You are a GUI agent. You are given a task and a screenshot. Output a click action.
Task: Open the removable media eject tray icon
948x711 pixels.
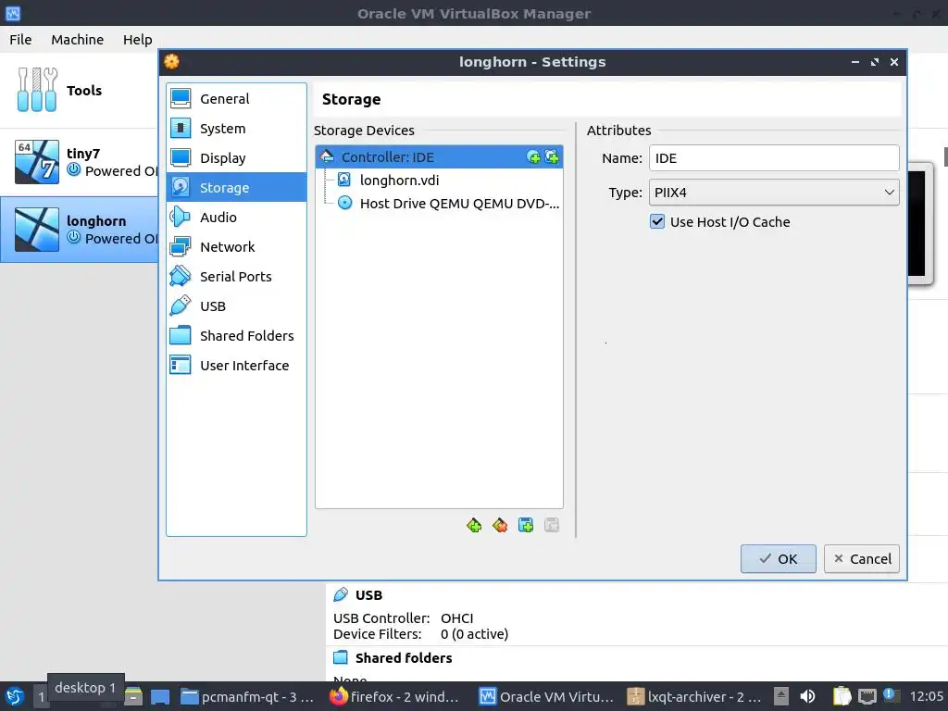pos(781,696)
